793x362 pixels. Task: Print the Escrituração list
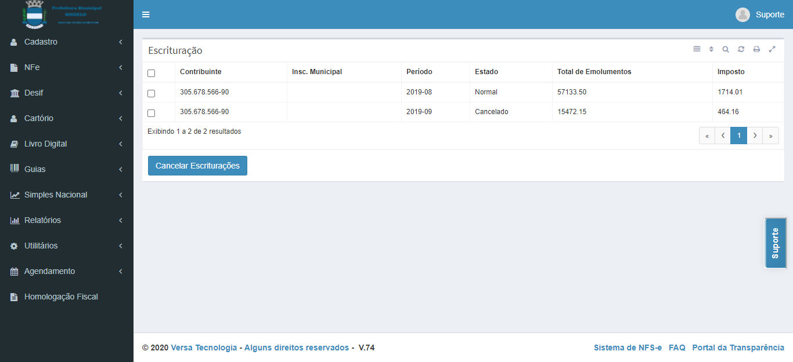click(756, 49)
